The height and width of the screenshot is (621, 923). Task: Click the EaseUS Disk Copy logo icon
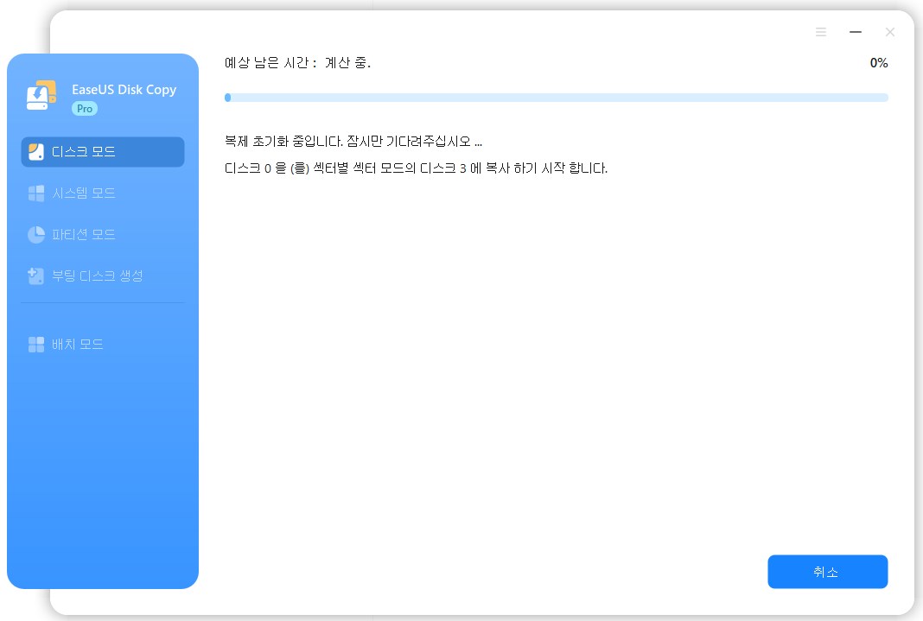[x=41, y=95]
